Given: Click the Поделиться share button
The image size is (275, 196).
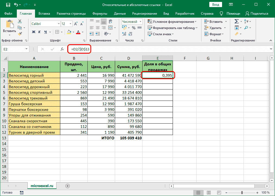Looking at the screenshot, I should (257, 14).
